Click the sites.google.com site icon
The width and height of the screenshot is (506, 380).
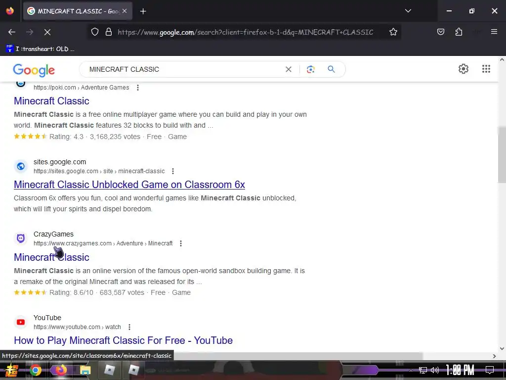21,166
